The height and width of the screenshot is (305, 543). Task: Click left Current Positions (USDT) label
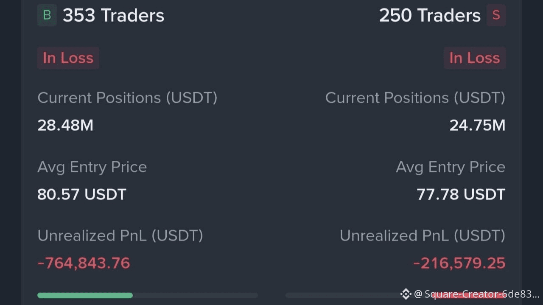click(127, 98)
